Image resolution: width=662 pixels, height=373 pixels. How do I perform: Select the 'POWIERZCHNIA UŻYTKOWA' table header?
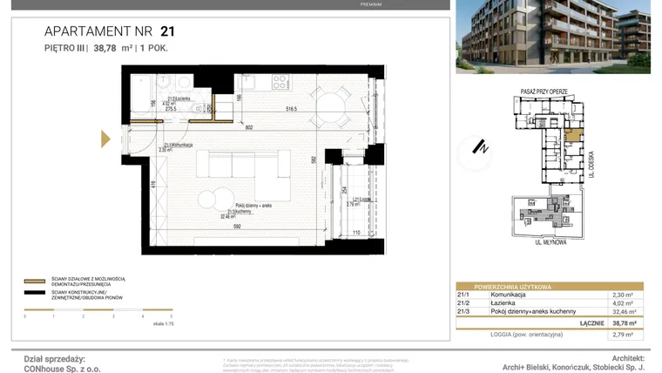click(512, 287)
